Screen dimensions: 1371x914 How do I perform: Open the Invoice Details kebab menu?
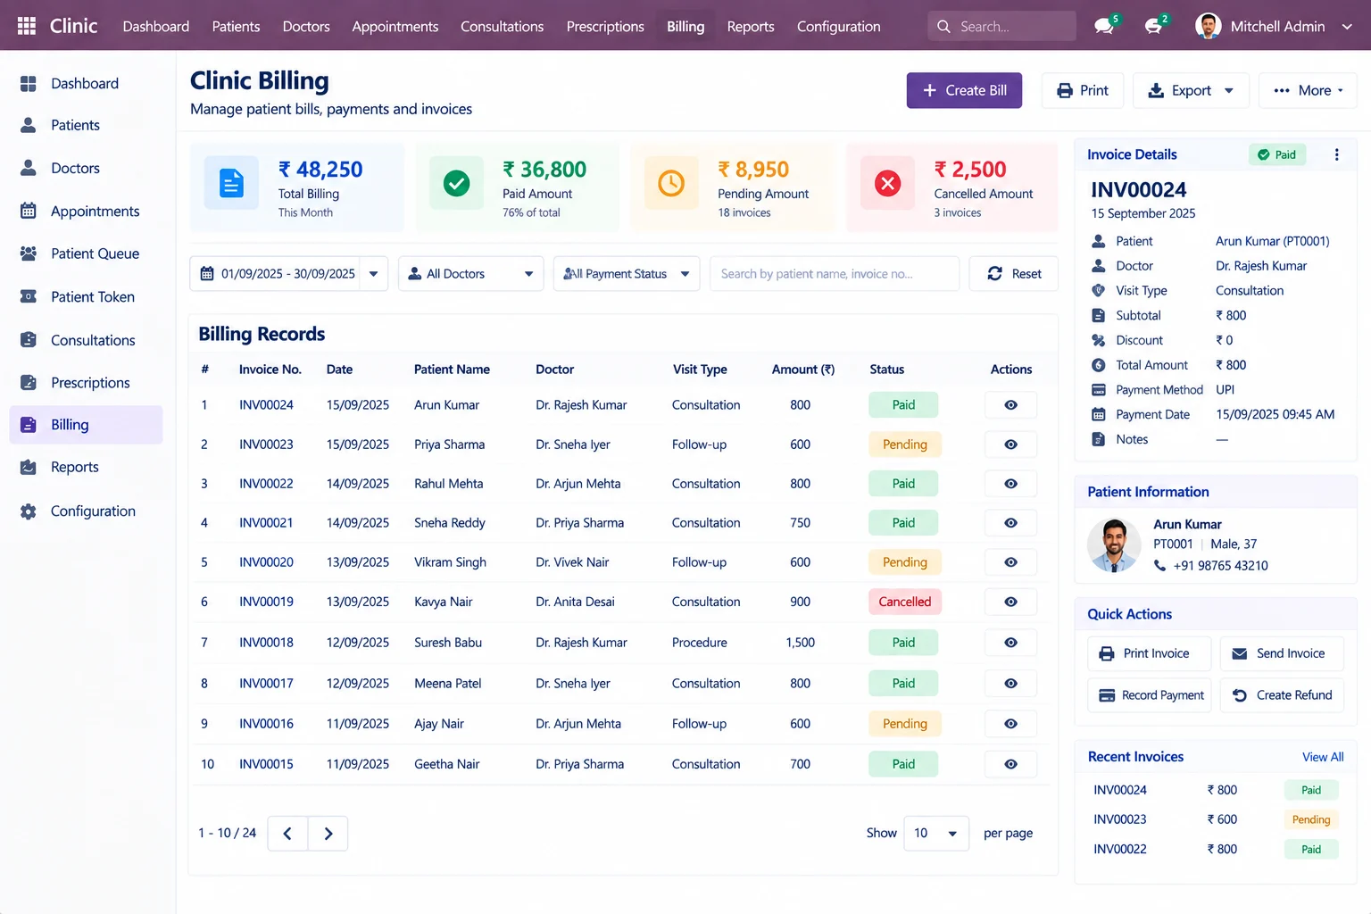coord(1336,154)
